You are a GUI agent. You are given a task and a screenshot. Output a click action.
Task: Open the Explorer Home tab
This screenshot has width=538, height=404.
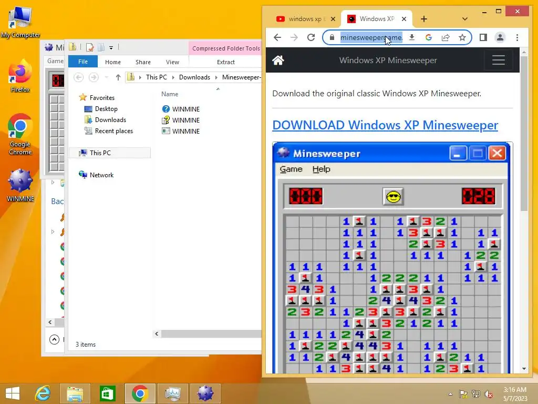click(x=113, y=62)
